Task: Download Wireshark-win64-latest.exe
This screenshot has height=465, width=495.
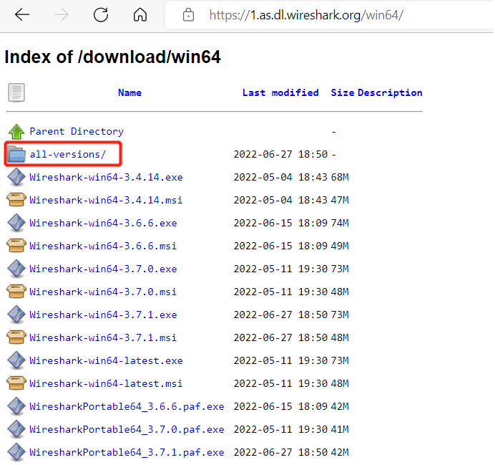Action: 106,360
